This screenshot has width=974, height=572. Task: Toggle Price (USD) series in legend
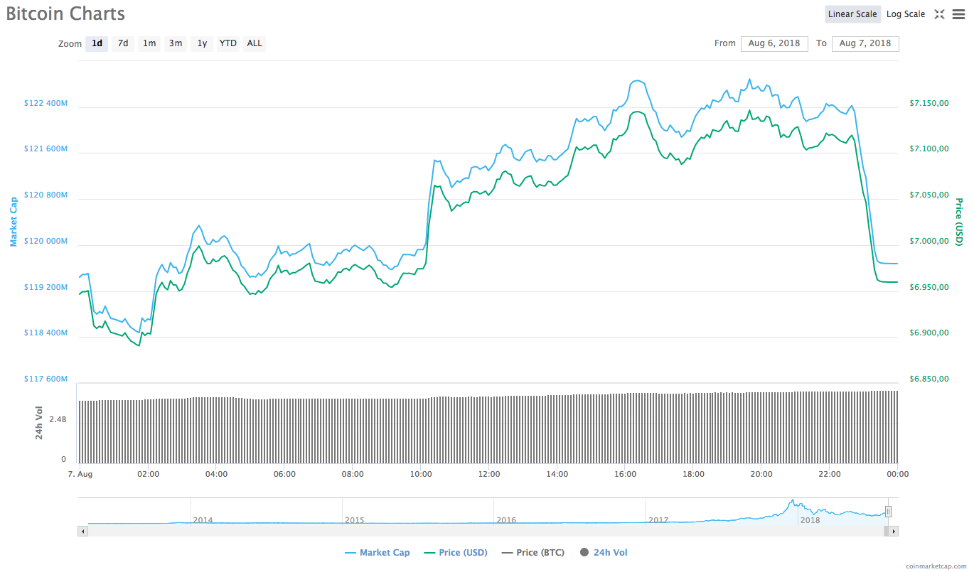[456, 553]
